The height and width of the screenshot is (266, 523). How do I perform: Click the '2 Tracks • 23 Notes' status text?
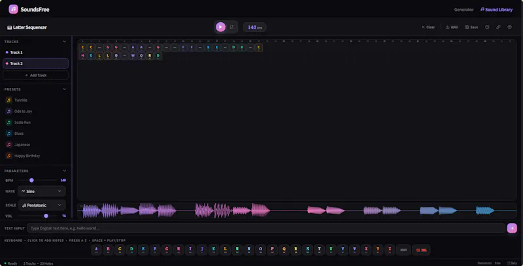[x=38, y=263]
